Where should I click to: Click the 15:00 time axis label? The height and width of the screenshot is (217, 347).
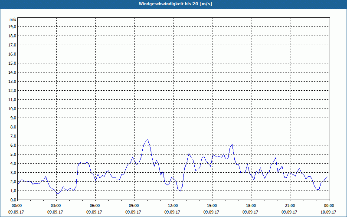coord(212,206)
